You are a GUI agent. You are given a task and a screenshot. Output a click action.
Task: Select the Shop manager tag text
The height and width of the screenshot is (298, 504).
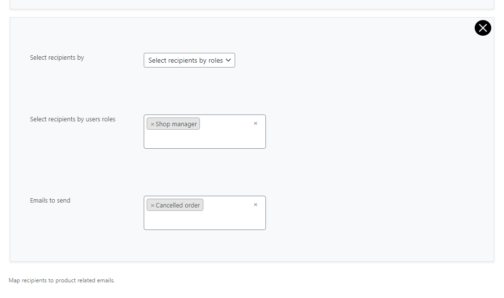[x=176, y=124]
